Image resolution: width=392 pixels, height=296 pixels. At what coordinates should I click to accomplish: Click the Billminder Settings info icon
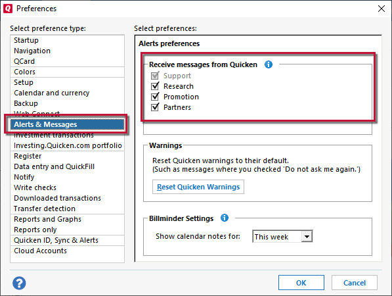[225, 218]
